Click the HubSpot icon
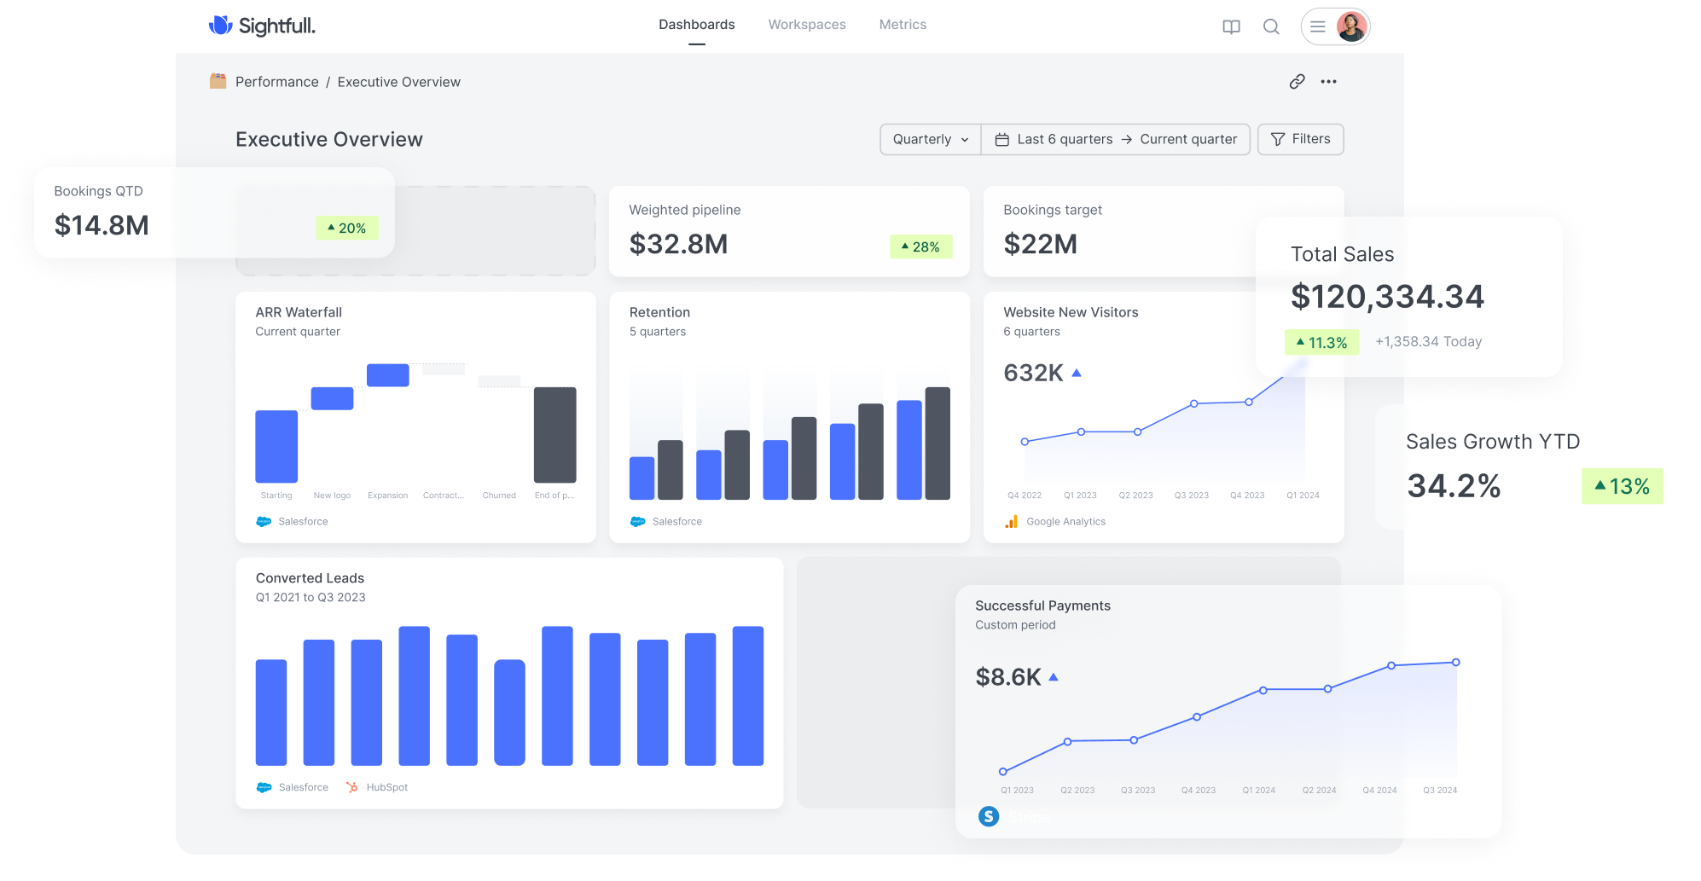Image resolution: width=1701 pixels, height=881 pixels. tap(352, 787)
